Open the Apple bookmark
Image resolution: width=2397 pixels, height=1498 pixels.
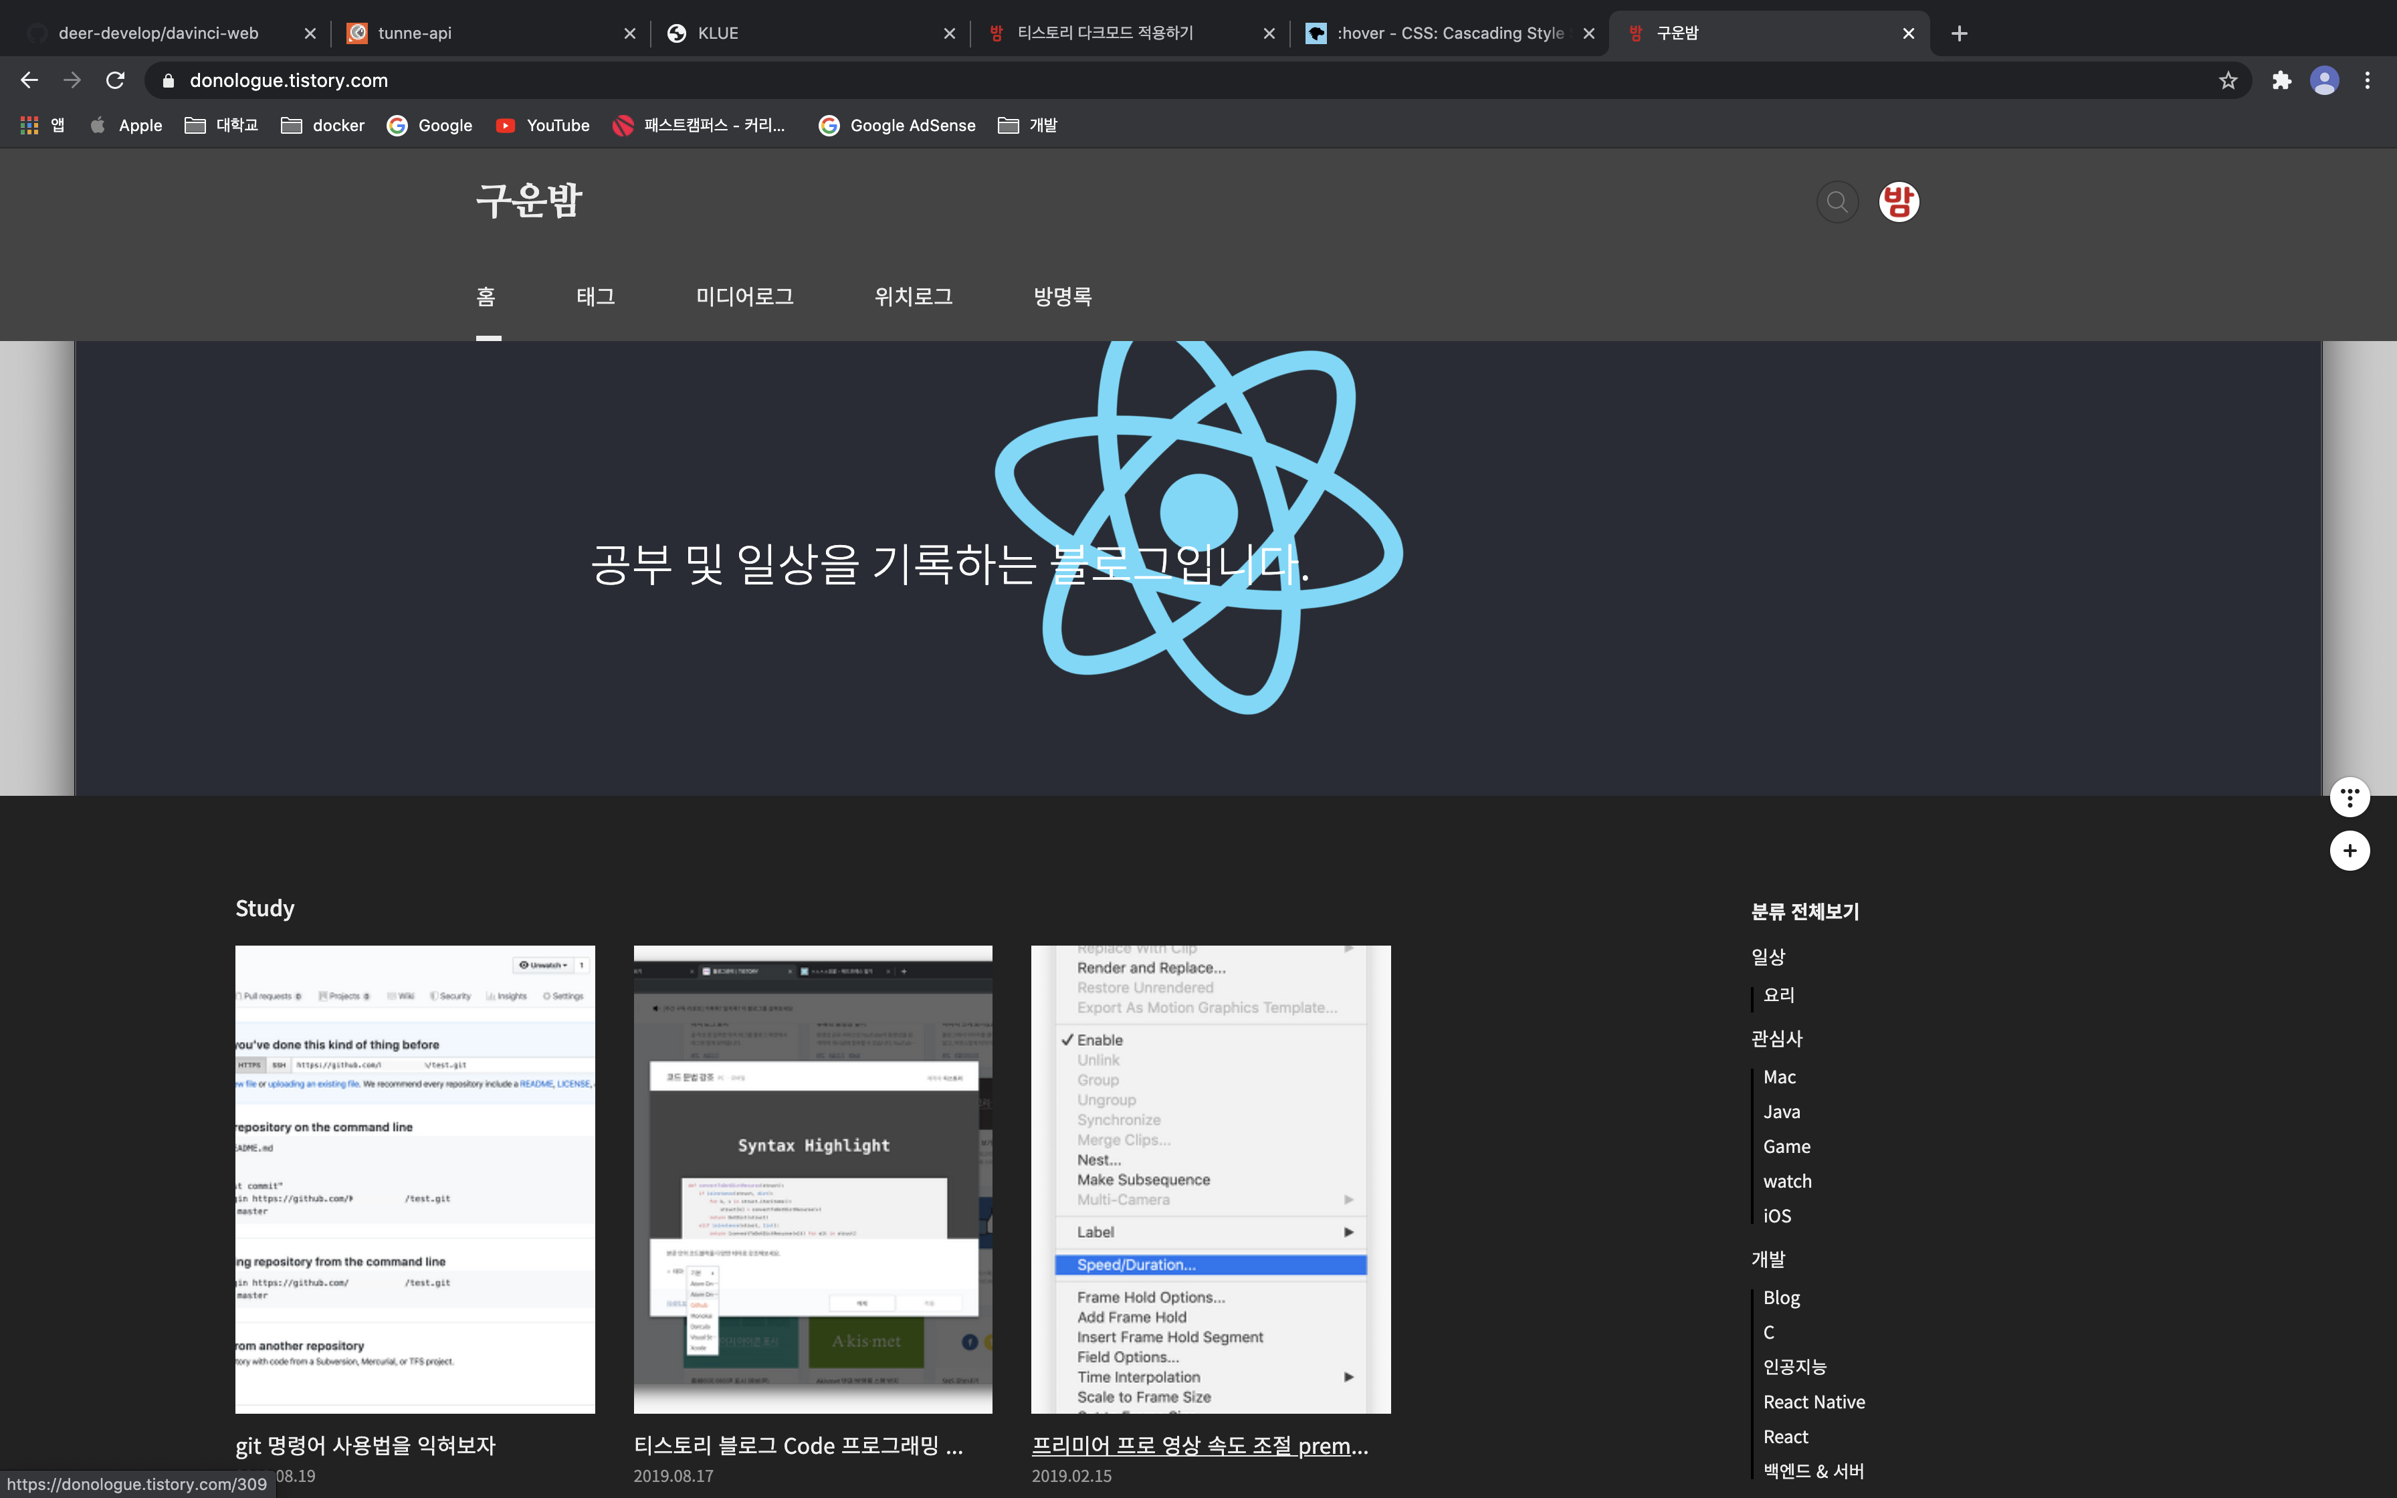pyautogui.click(x=126, y=125)
